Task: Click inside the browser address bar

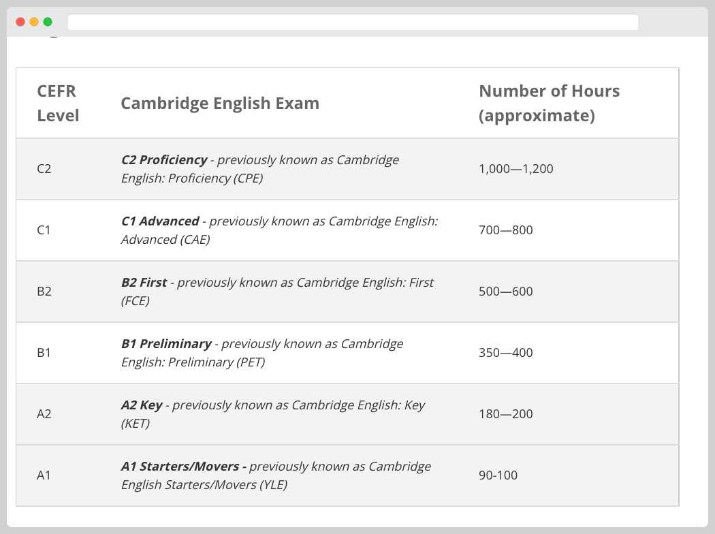Action: pyautogui.click(x=351, y=21)
